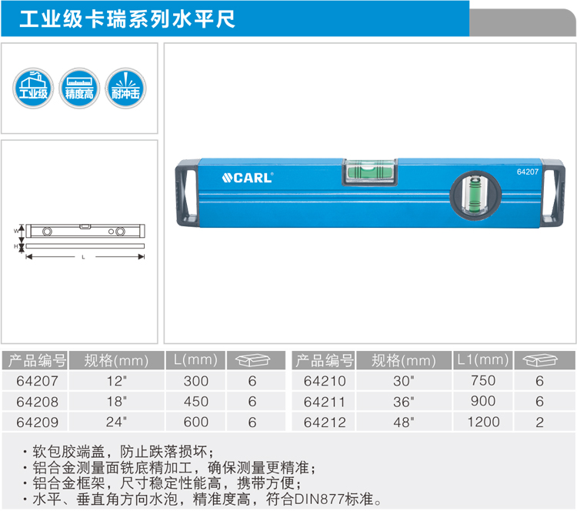Click the 工业级 industrial-grade badge icon
577x511 pixels.
[x=32, y=86]
